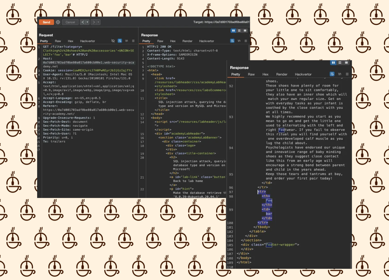
Task: Click 'Content-Length: 9143' response header
Action: pyautogui.click(x=166, y=59)
